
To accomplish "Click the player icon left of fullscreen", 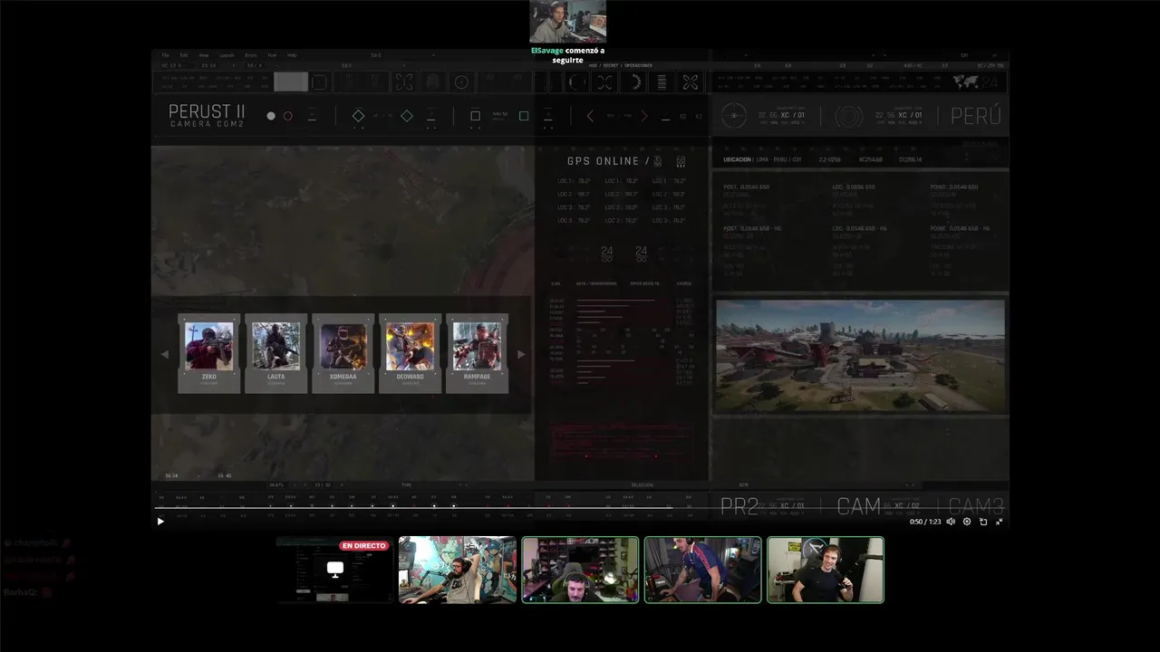I will 983,522.
